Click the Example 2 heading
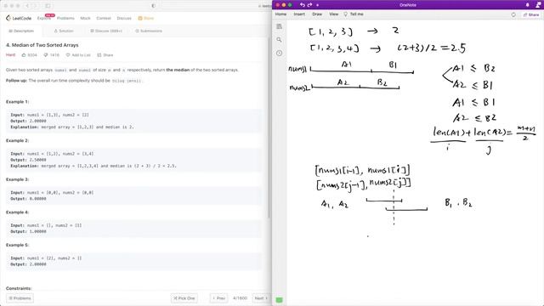 [17, 140]
